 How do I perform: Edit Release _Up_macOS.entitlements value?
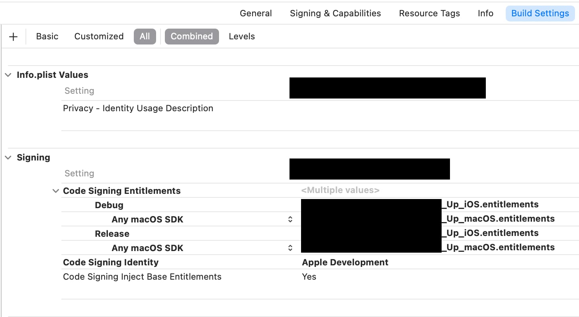click(499, 247)
